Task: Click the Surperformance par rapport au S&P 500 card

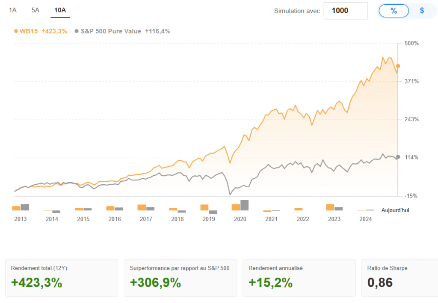Action: [180, 277]
